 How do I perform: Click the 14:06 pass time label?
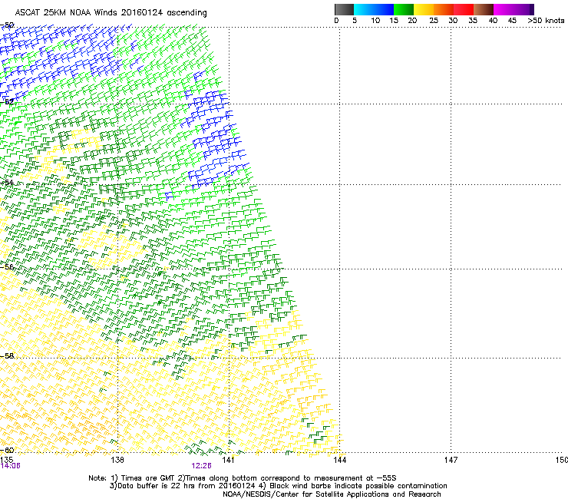[11, 466]
